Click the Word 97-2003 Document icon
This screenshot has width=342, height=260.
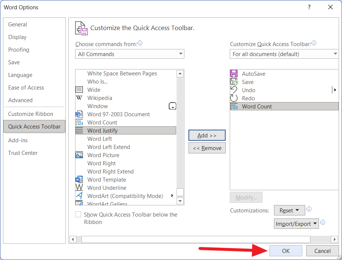(79, 114)
